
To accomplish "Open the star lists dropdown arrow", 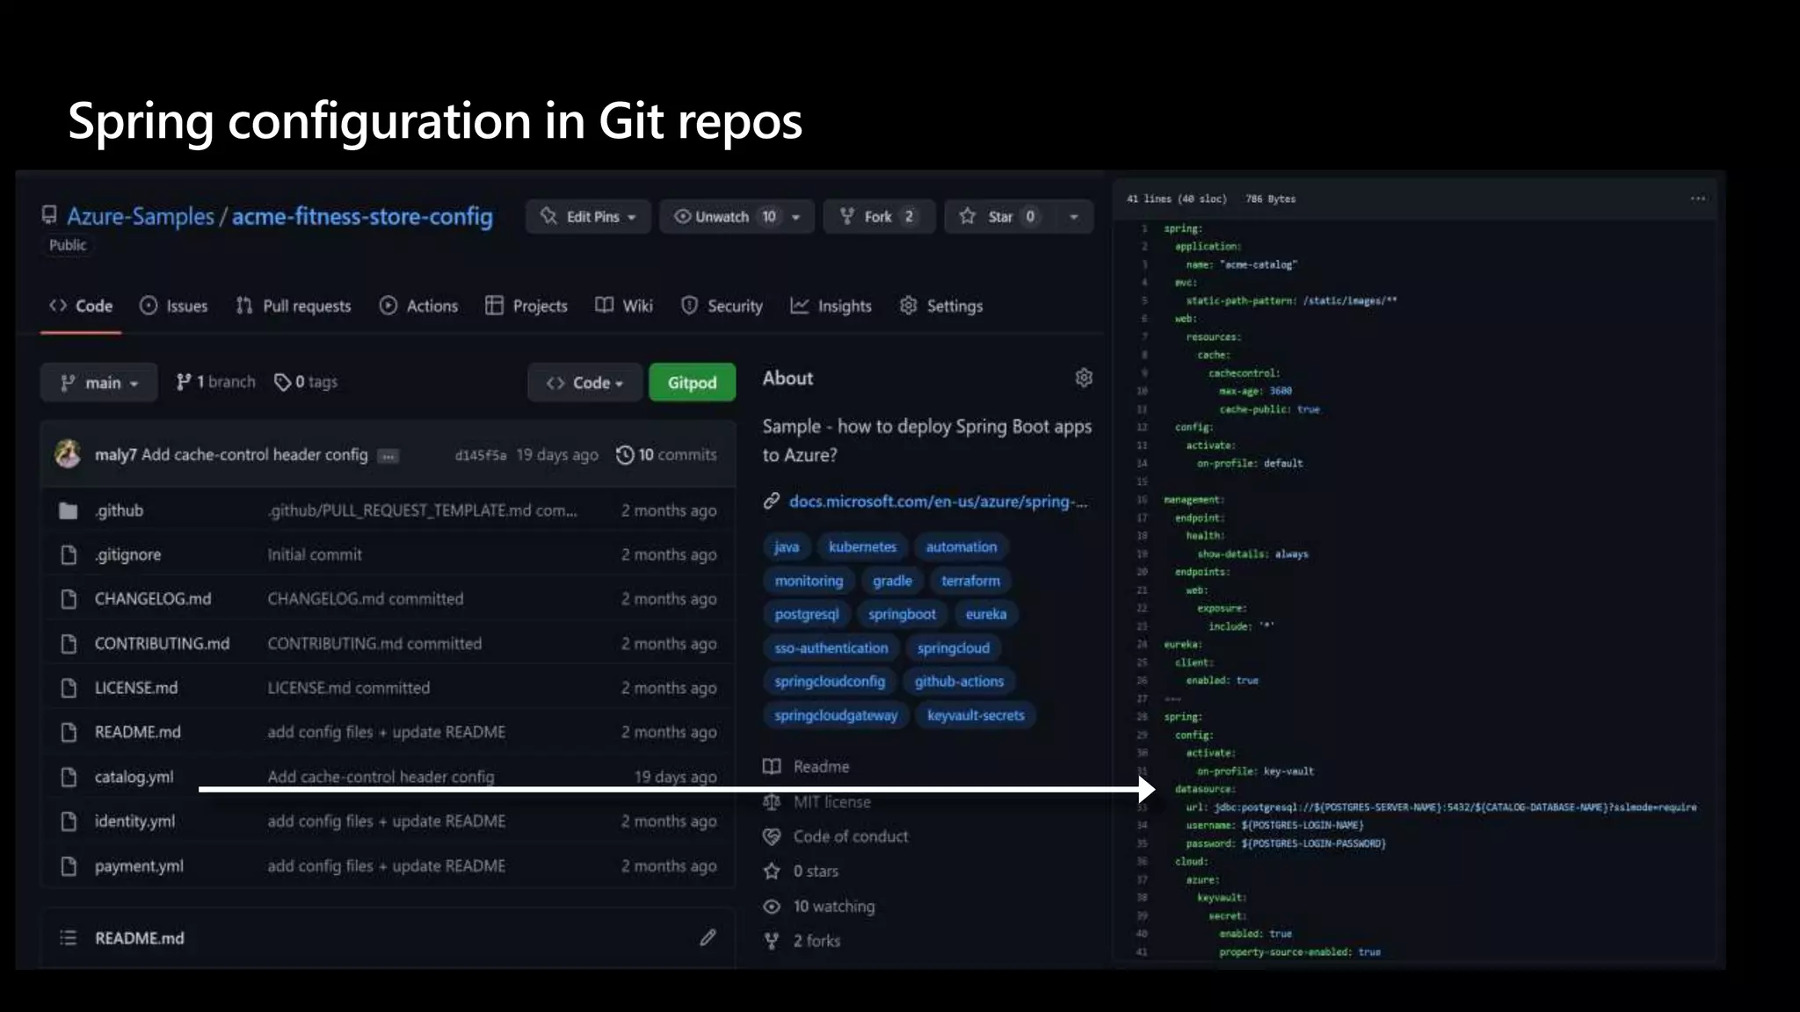I will click(1073, 216).
